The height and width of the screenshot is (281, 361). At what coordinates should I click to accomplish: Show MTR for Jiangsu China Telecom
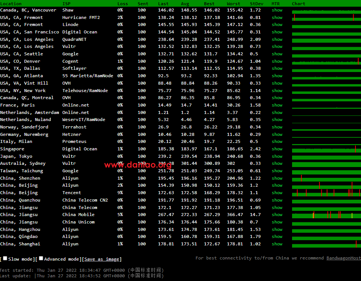(x=277, y=208)
